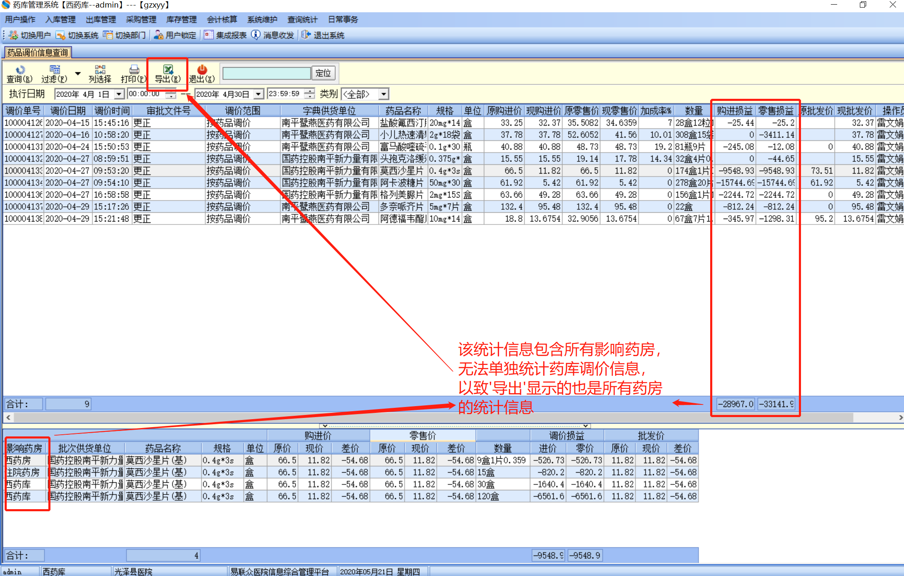This screenshot has height=576, width=904.
Task: Select the 药品调价信息查询 tab
Action: 38,53
